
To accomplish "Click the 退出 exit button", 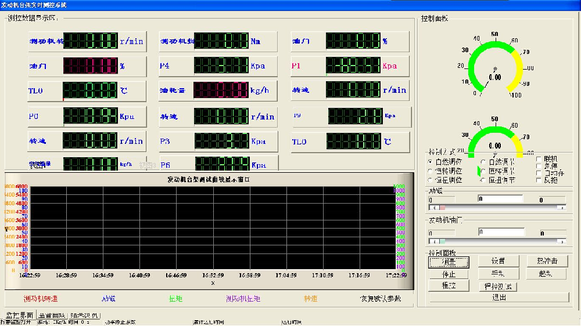I will (498, 298).
